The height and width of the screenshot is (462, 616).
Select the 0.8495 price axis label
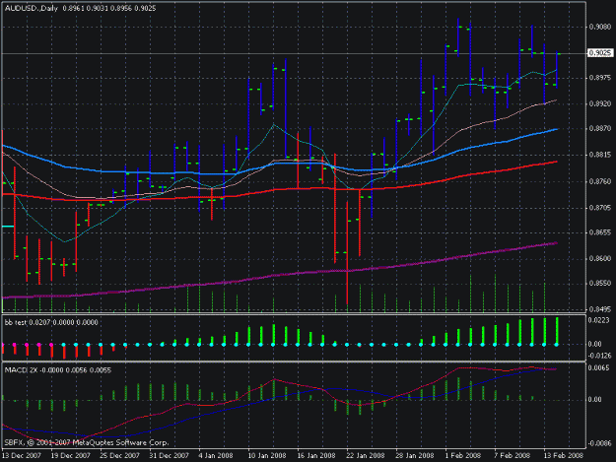[x=600, y=309]
